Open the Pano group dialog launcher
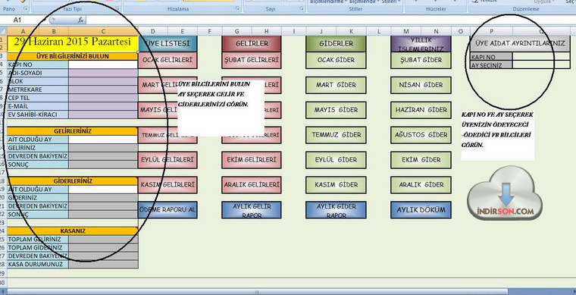 pos(26,8)
